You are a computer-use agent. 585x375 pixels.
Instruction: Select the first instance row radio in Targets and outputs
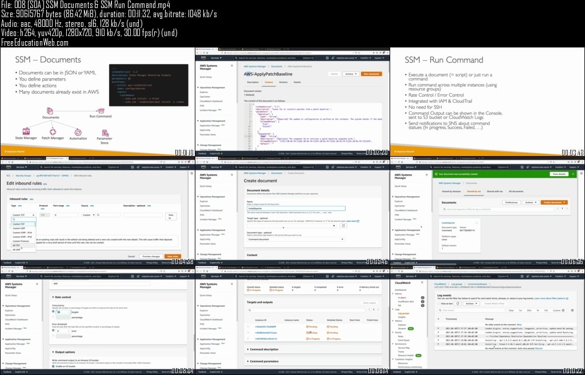pyautogui.click(x=249, y=327)
